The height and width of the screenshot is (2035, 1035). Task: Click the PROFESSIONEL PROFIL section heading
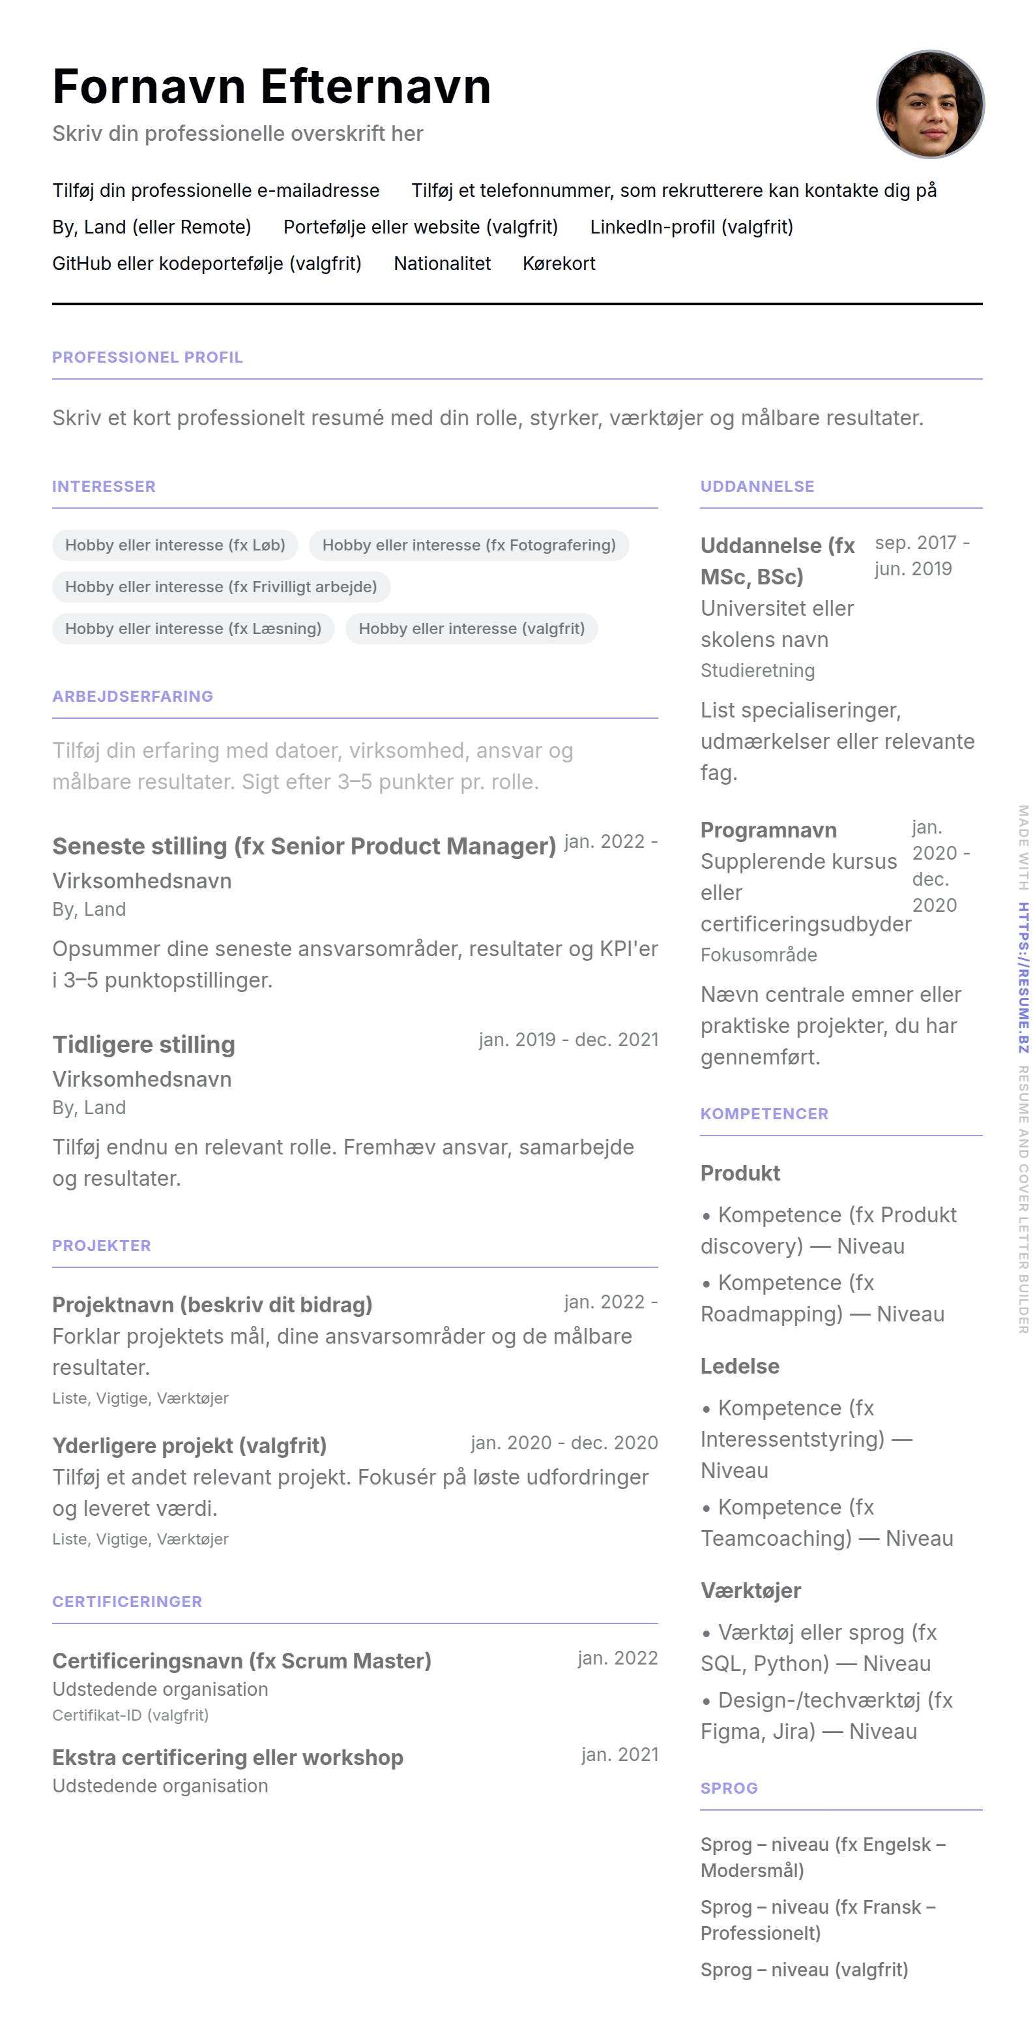click(148, 357)
